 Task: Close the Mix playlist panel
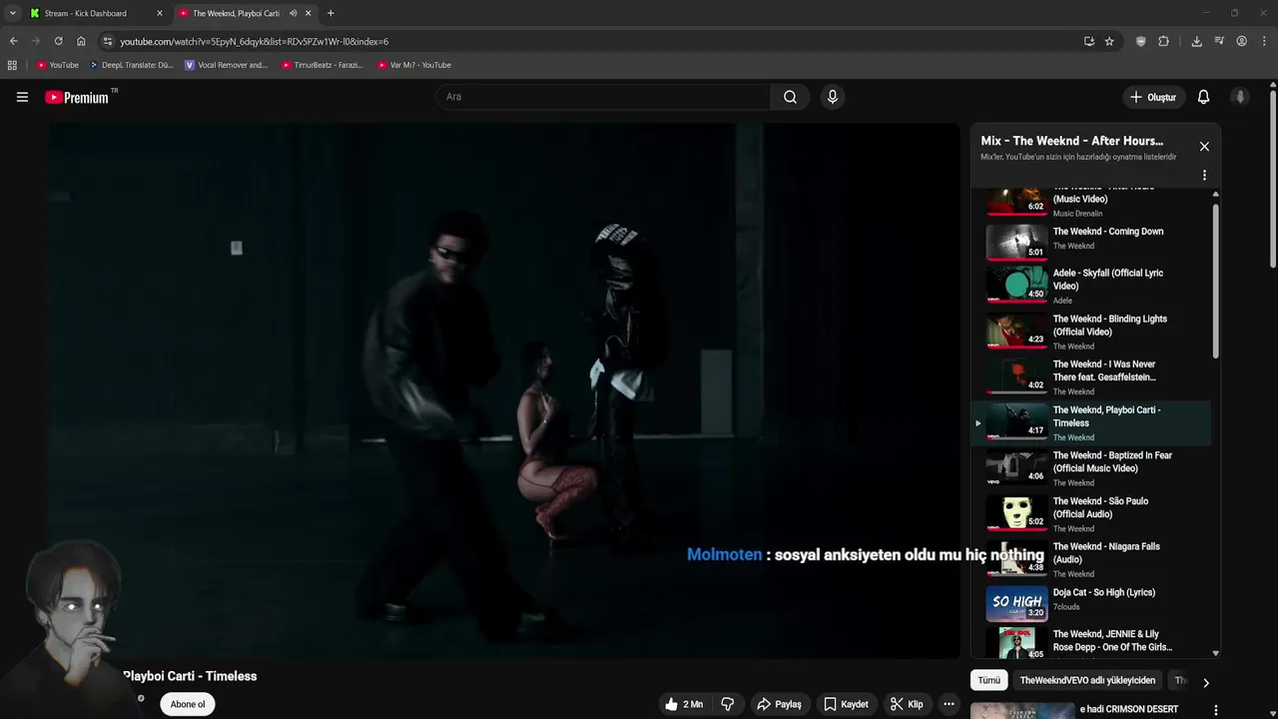pyautogui.click(x=1204, y=146)
